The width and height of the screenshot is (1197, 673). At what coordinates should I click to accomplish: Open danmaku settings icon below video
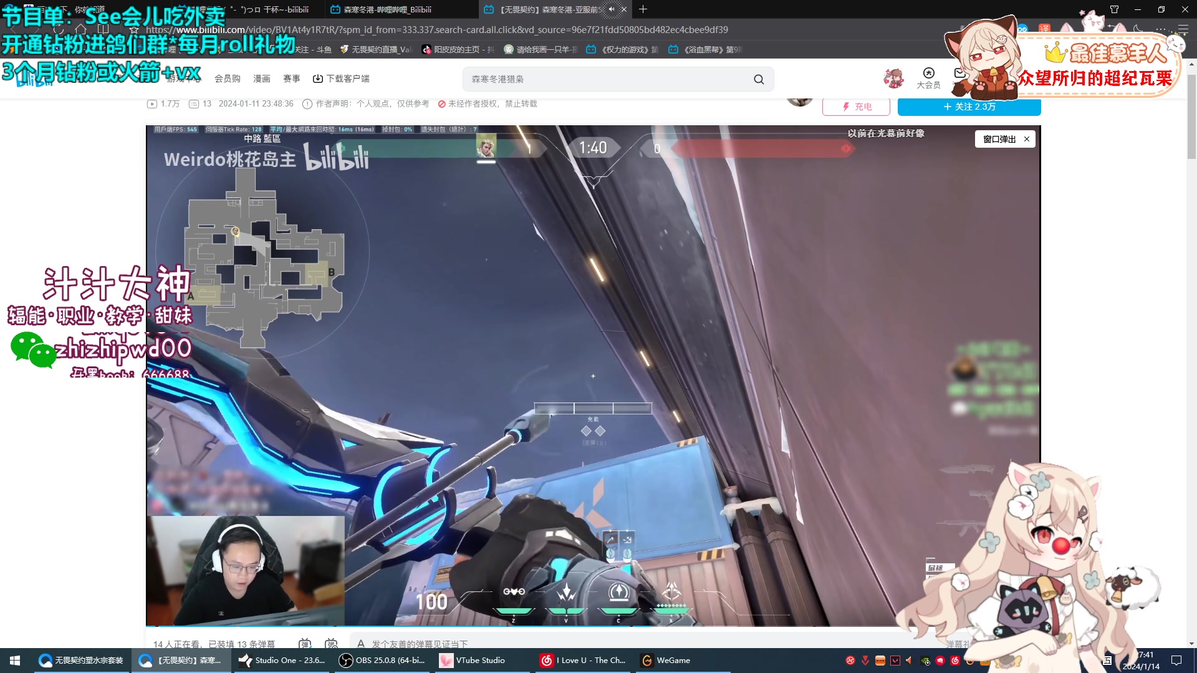click(332, 643)
